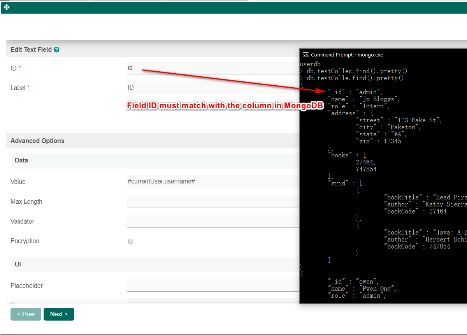Click the Command Prompt window icon
The width and height of the screenshot is (467, 335).
(306, 55)
